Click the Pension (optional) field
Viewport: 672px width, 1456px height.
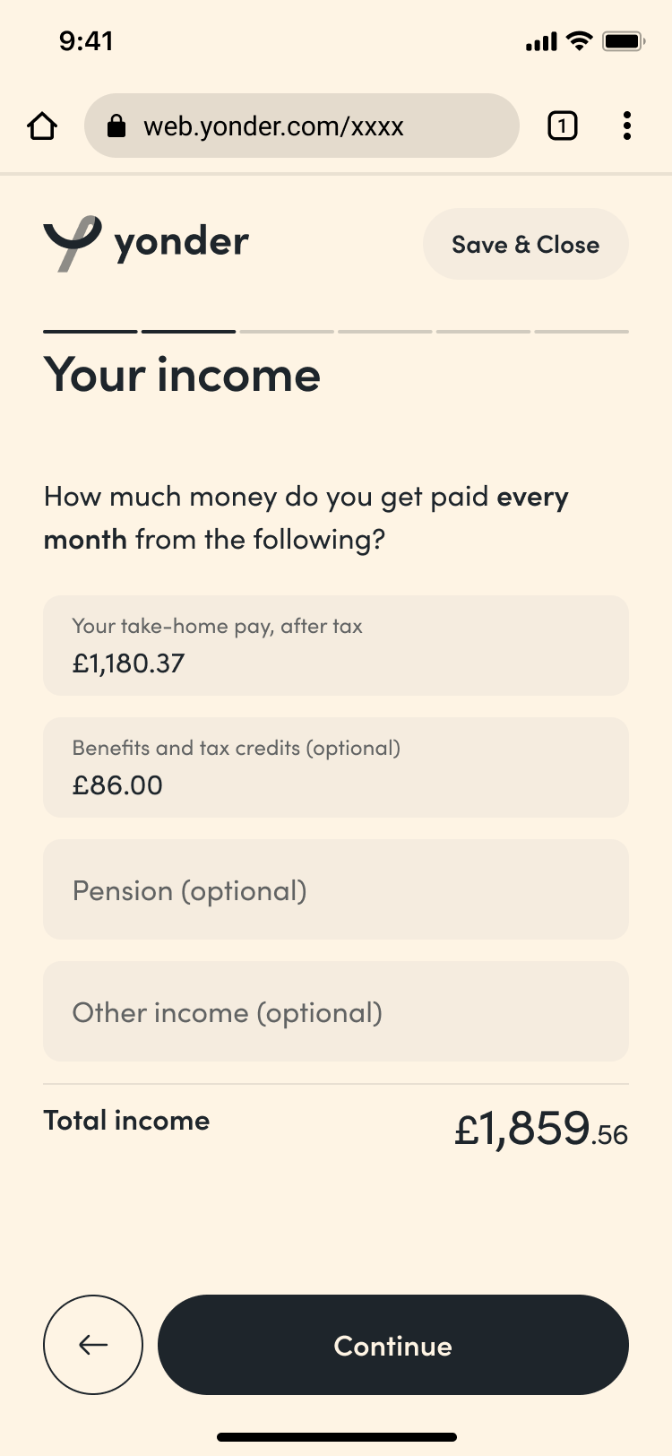[336, 889]
